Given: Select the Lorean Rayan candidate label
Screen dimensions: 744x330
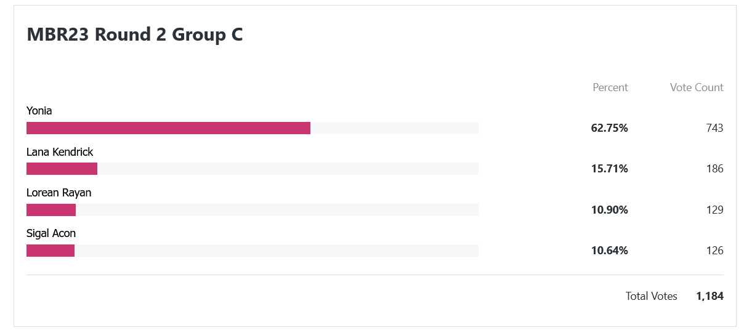Looking at the screenshot, I should [59, 193].
